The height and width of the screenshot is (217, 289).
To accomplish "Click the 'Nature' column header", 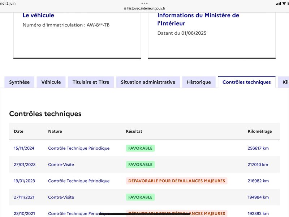I will (x=55, y=131).
